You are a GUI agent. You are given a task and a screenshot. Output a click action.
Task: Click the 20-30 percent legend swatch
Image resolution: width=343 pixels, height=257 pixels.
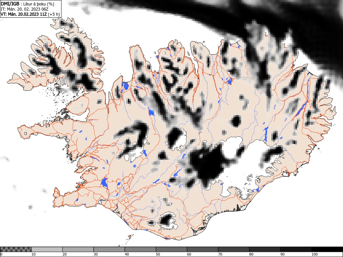78,249
